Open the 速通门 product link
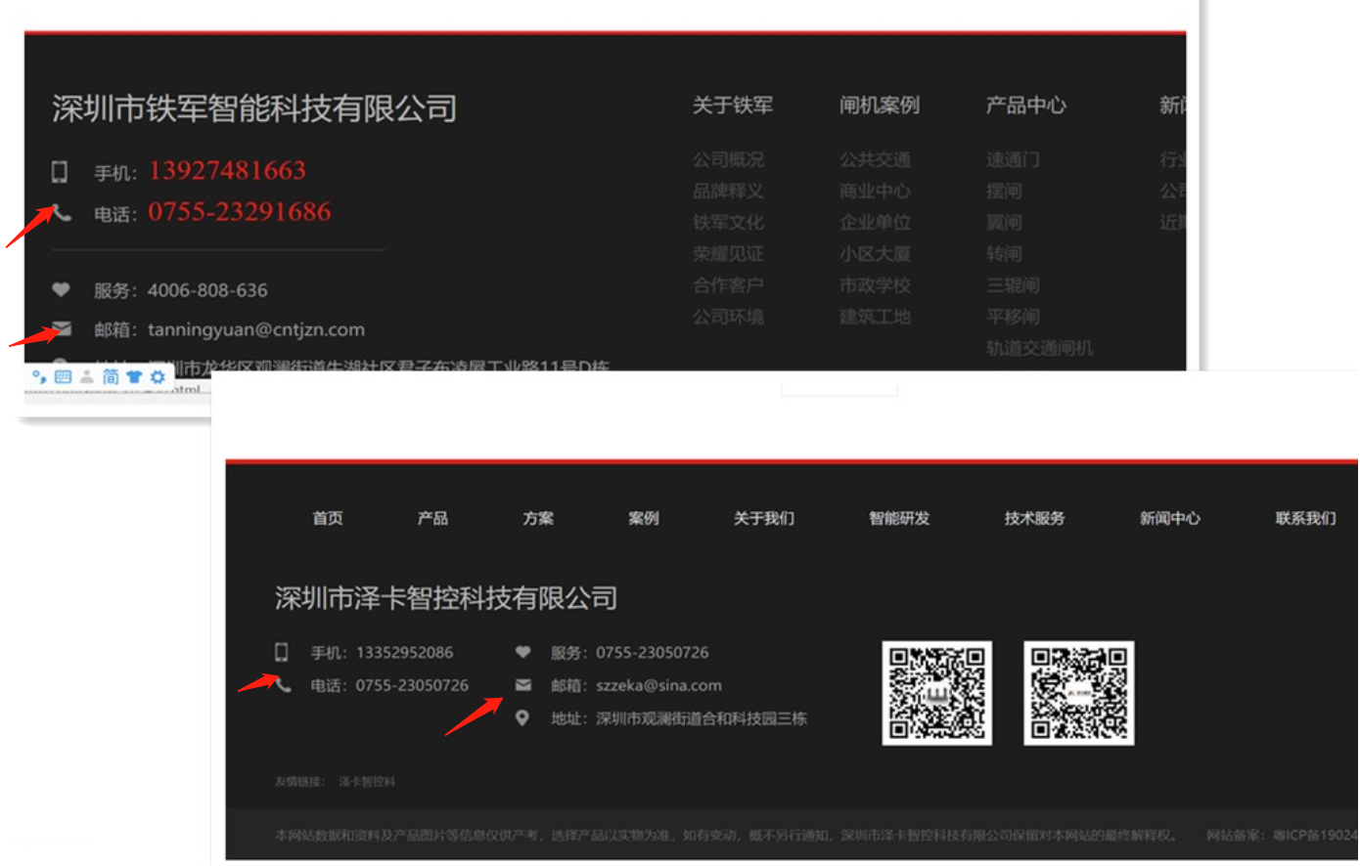The height and width of the screenshot is (866, 1360). pyautogui.click(x=1013, y=159)
